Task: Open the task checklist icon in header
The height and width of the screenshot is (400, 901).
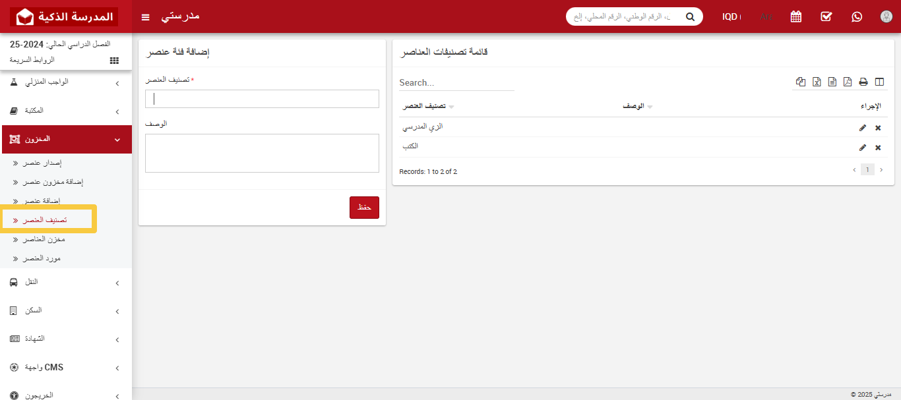Action: 826,16
